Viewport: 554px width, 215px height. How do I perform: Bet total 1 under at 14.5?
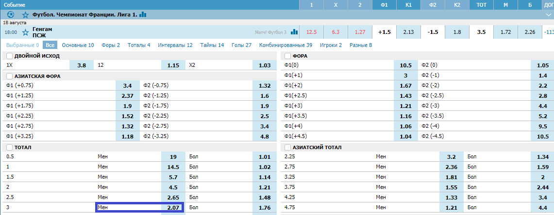click(173, 167)
